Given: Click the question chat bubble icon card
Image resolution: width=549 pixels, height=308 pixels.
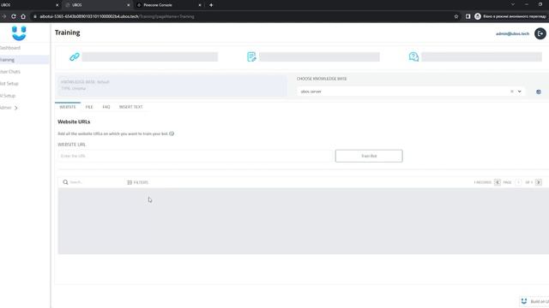Looking at the screenshot, I should click(413, 56).
